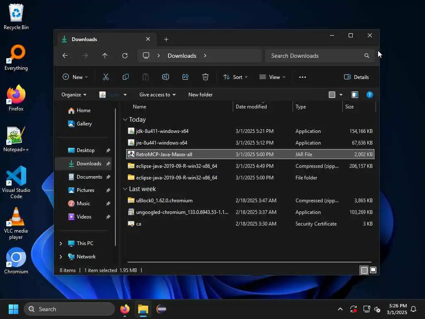The image size is (425, 319).
Task: Add a new tab with plus button
Action: pyautogui.click(x=166, y=39)
